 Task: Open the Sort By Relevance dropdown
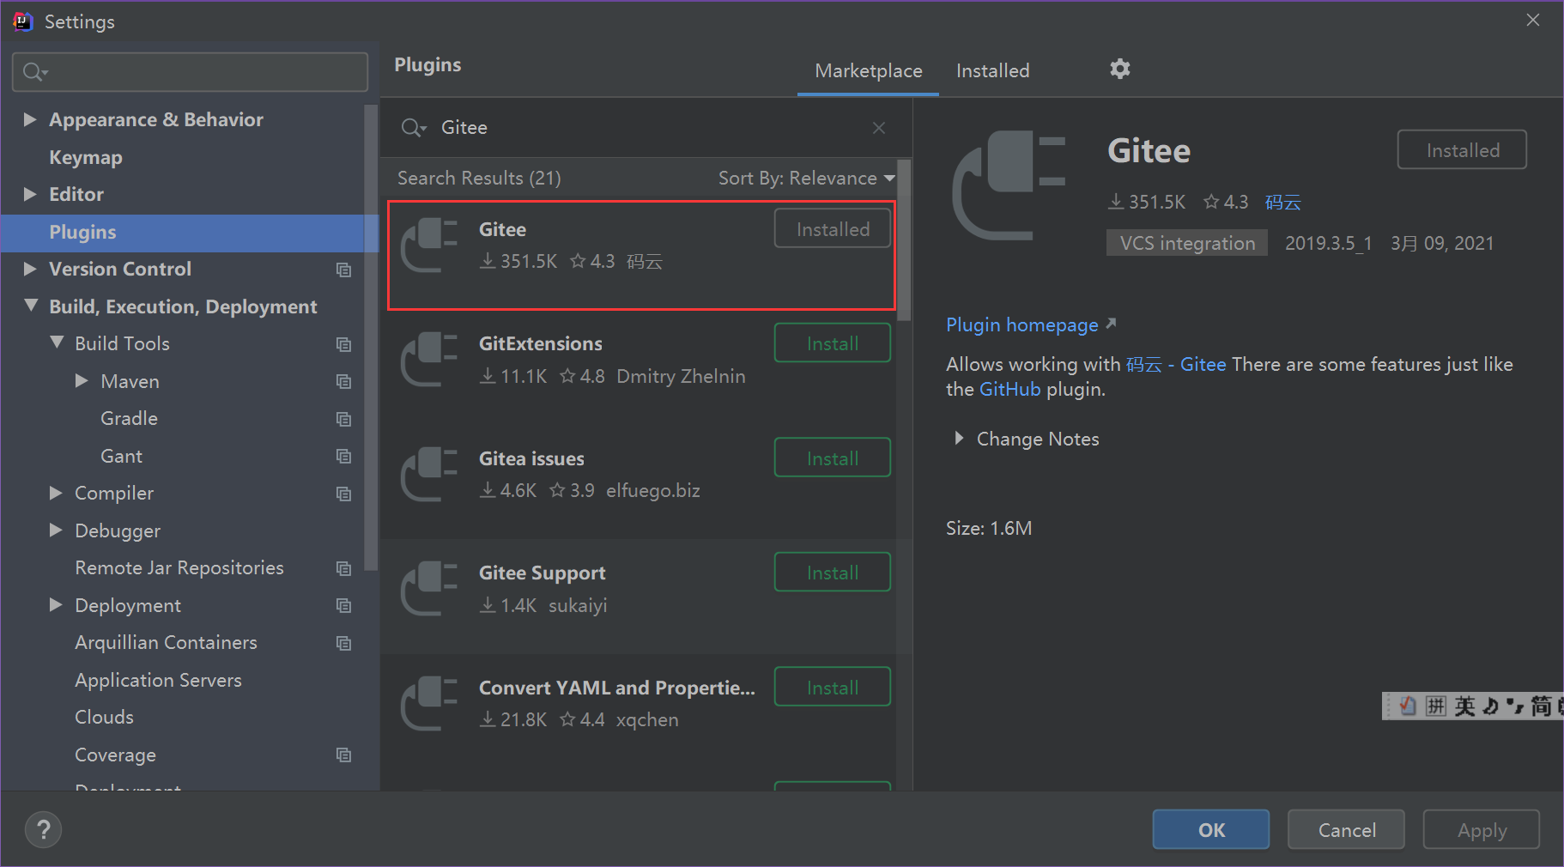click(806, 178)
